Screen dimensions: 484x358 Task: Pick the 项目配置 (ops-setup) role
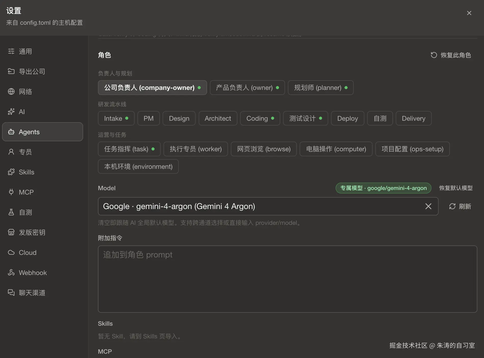[413, 149]
